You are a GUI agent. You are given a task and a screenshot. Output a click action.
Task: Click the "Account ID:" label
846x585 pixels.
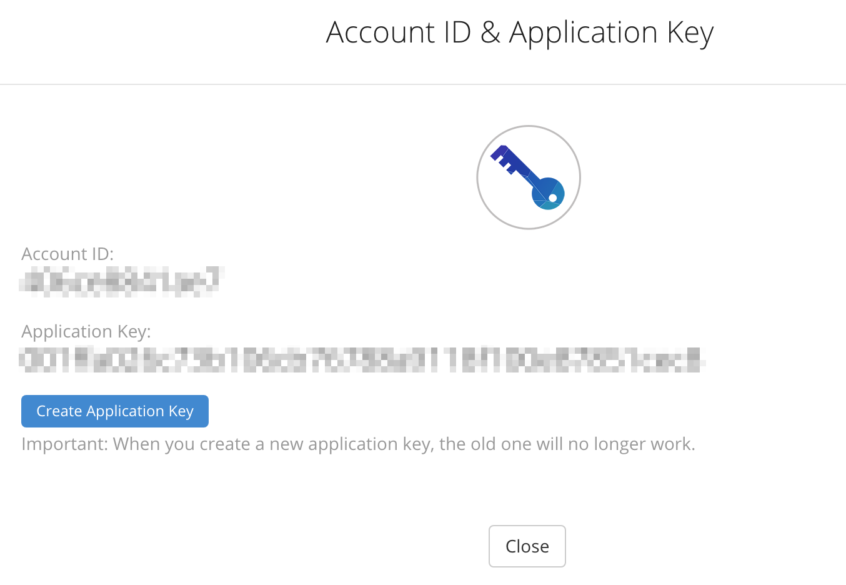pyautogui.click(x=67, y=254)
